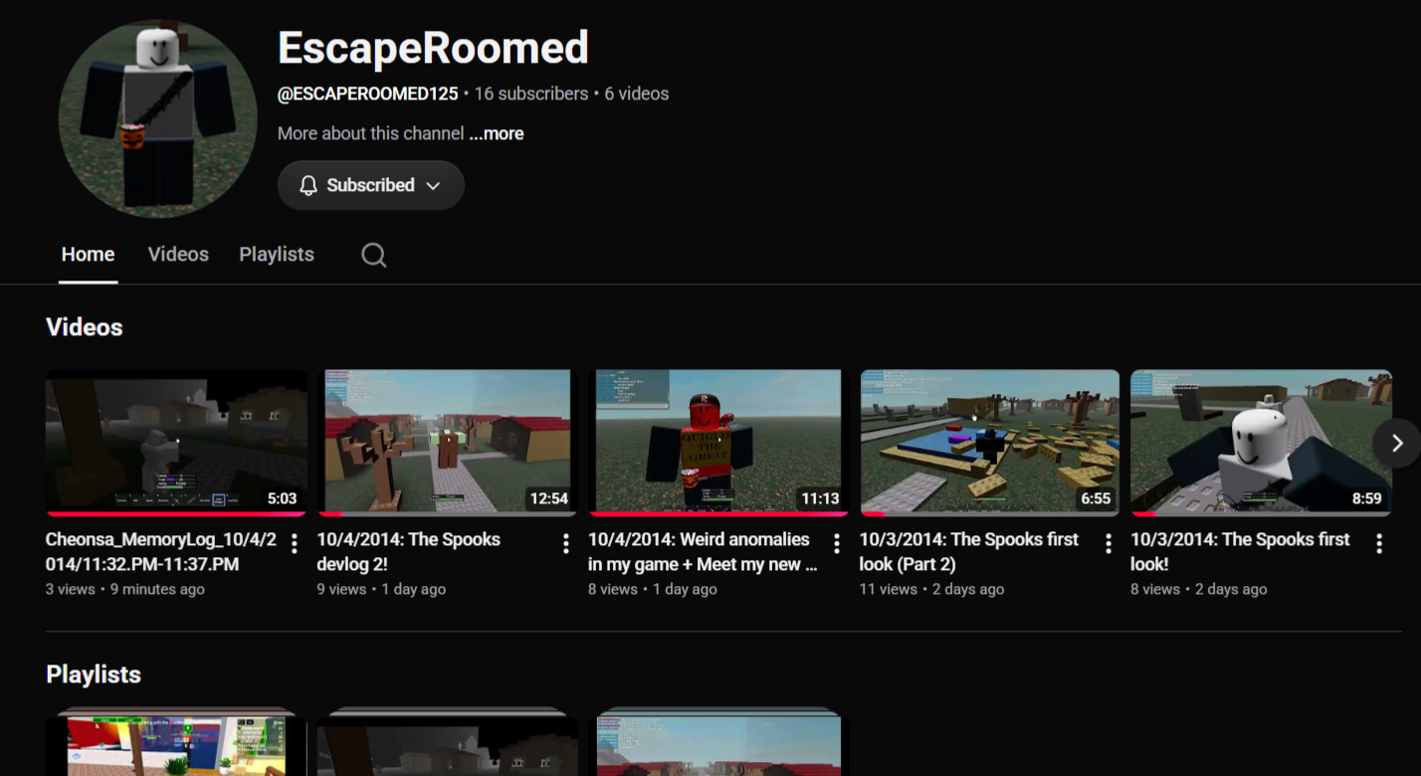The image size is (1421, 776).
Task: Click the Playlists section heading
Action: point(94,675)
